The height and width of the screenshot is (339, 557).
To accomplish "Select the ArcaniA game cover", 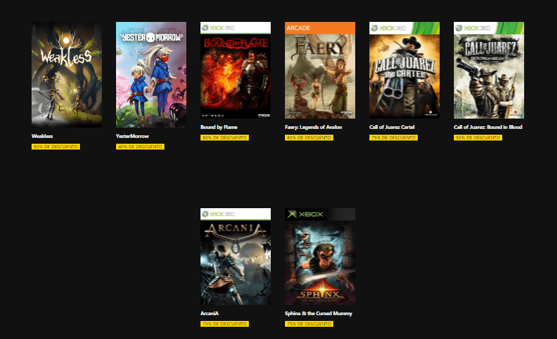I will (x=235, y=257).
